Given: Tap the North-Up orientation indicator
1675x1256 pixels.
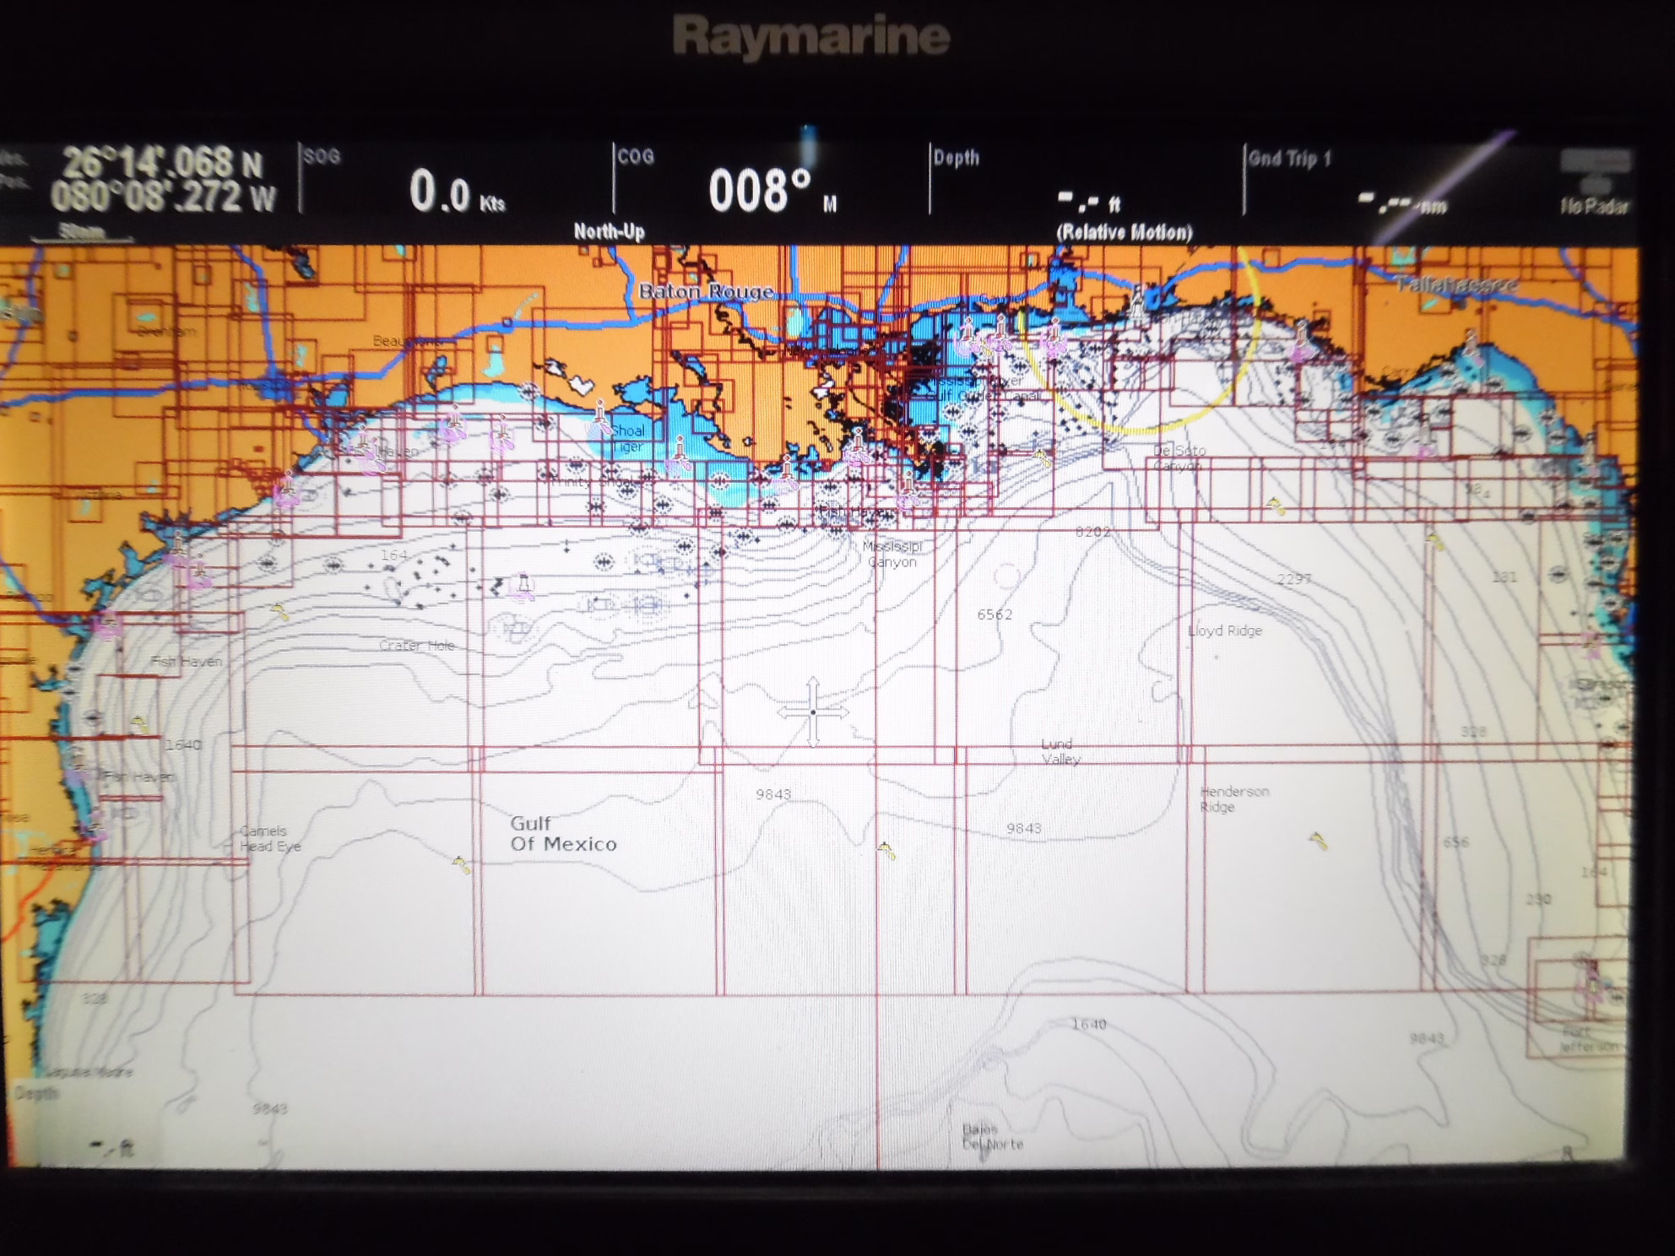Looking at the screenshot, I should click(x=609, y=231).
